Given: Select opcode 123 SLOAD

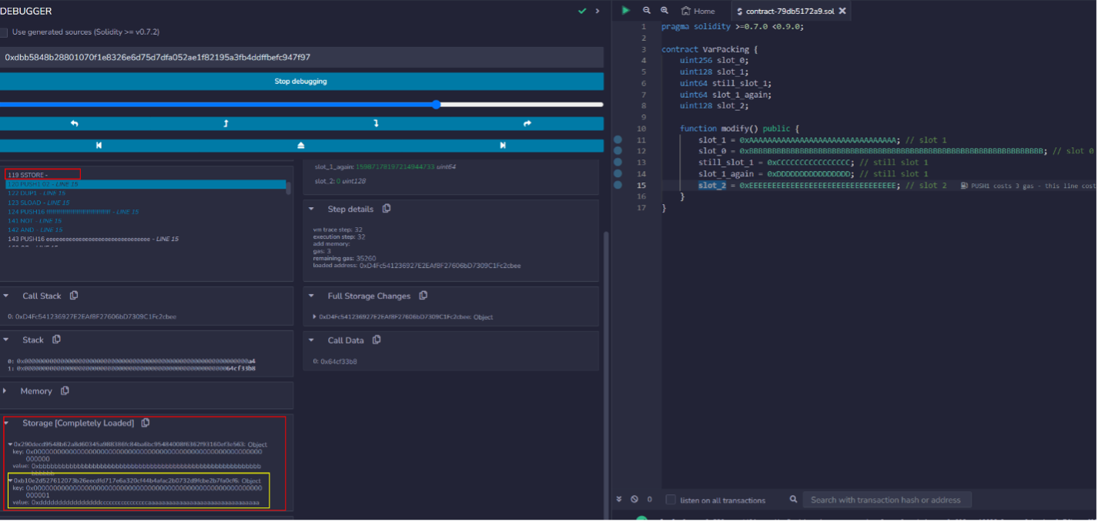Looking at the screenshot, I should (38, 202).
